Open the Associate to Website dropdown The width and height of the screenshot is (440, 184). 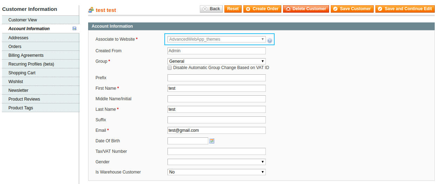click(x=216, y=39)
